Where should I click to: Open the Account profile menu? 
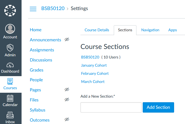[10, 29]
